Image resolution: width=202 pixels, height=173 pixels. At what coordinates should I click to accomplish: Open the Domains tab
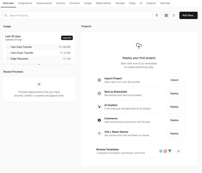(74, 3)
